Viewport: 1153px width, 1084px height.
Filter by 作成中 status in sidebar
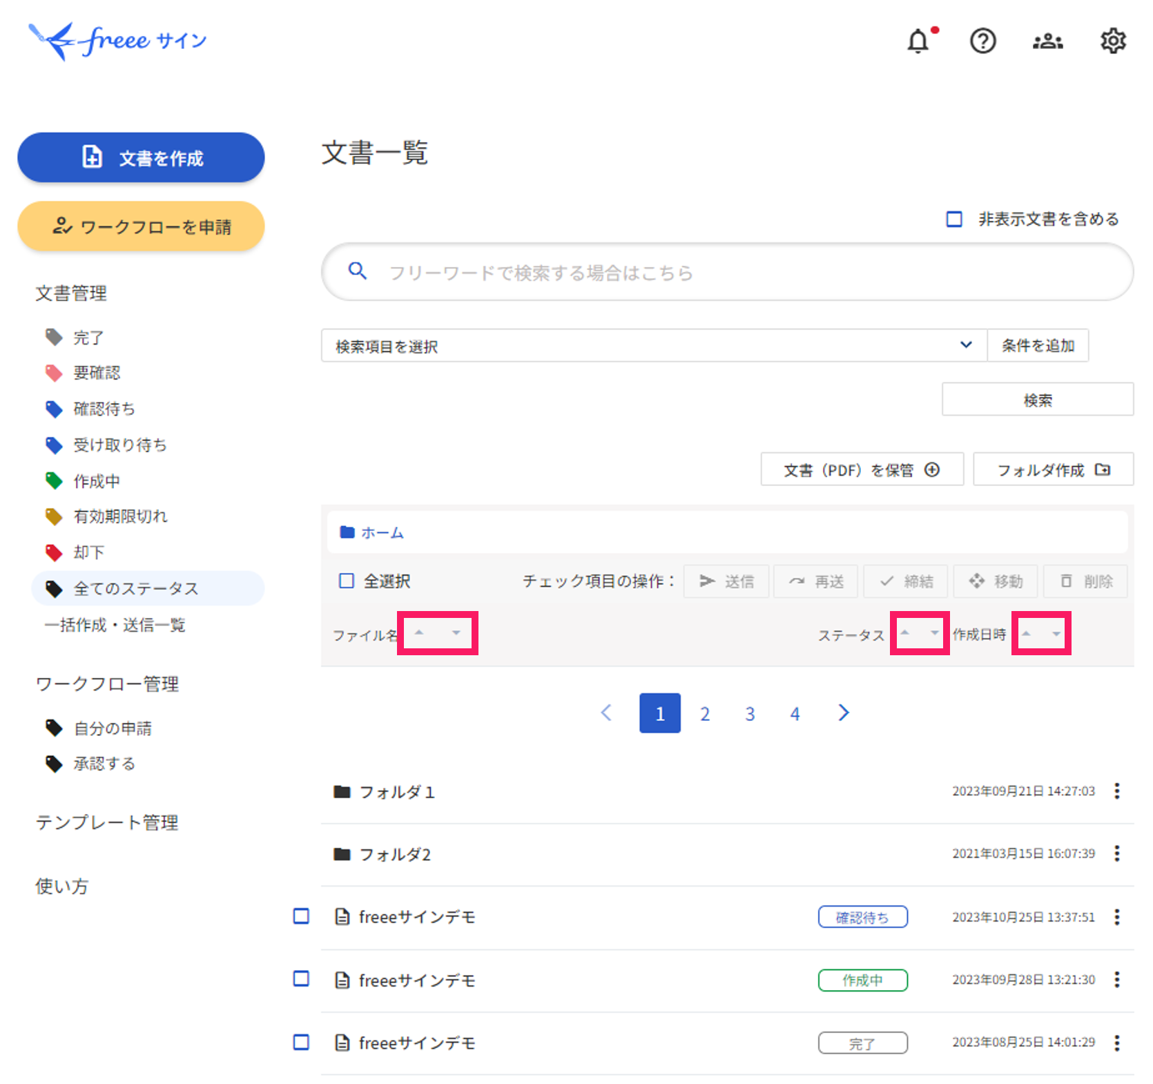pyautogui.click(x=96, y=481)
